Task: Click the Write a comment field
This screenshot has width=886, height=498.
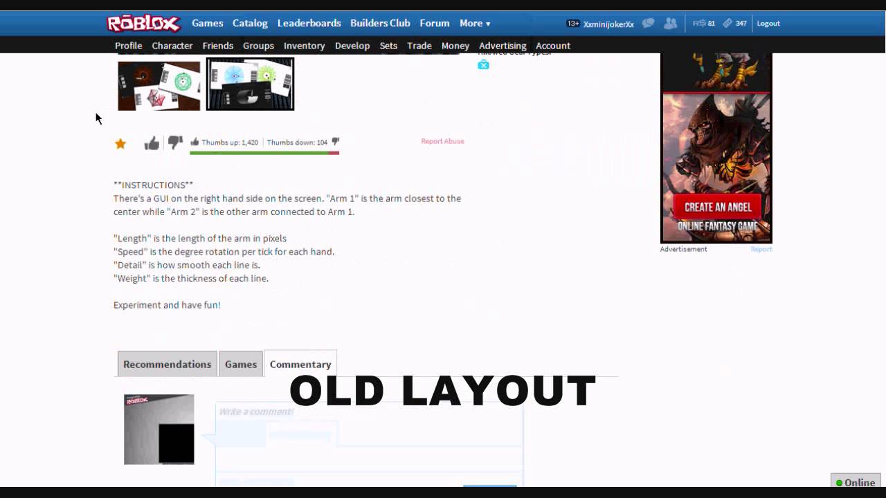Action: [x=370, y=436]
